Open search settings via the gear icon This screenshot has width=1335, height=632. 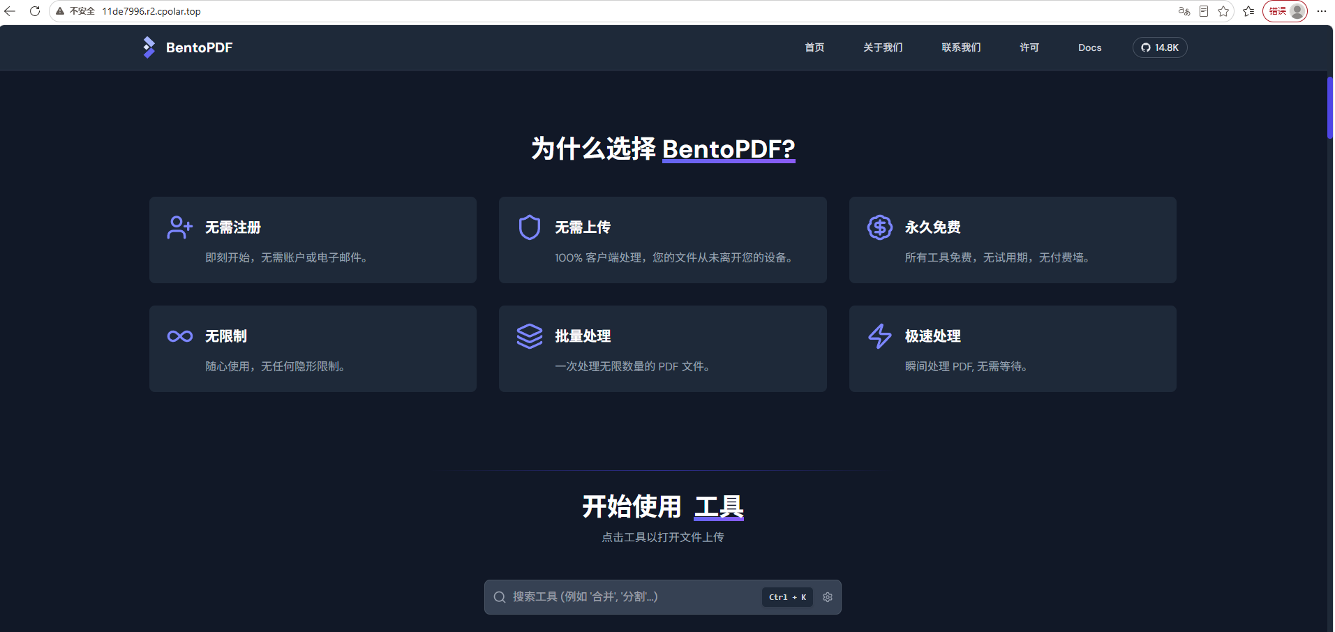coord(828,597)
